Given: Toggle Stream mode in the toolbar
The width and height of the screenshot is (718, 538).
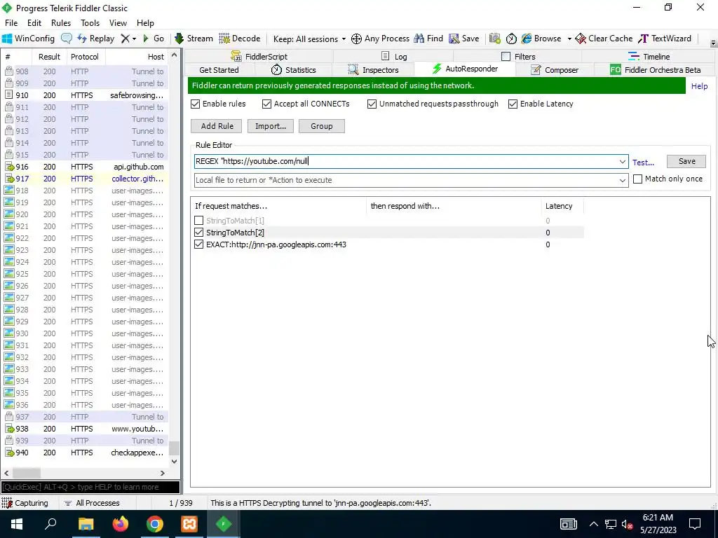Looking at the screenshot, I should click(194, 39).
